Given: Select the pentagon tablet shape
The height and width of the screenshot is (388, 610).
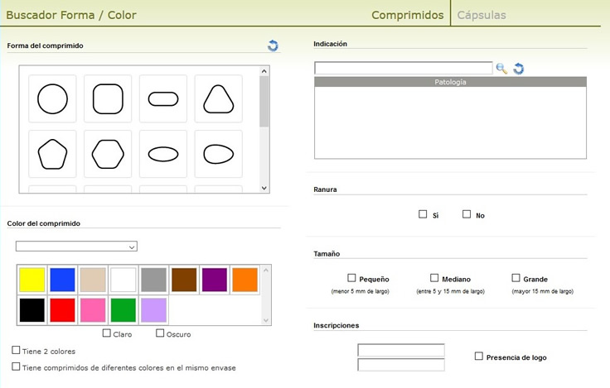Looking at the screenshot, I should 52,153.
